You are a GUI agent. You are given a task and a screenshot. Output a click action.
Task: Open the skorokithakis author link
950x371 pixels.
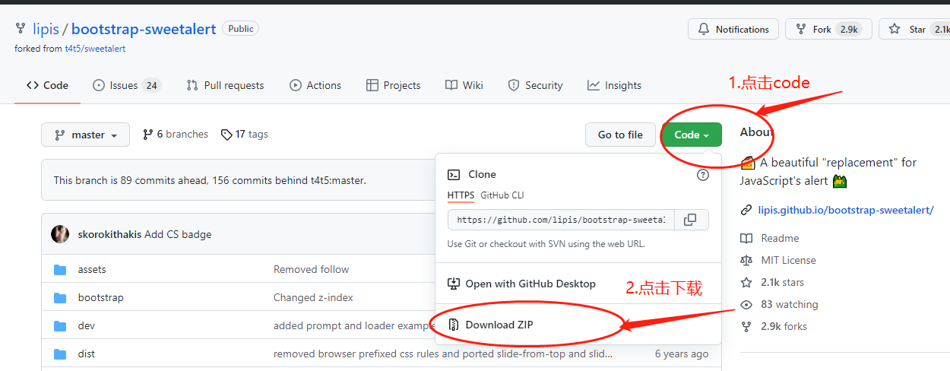point(109,234)
